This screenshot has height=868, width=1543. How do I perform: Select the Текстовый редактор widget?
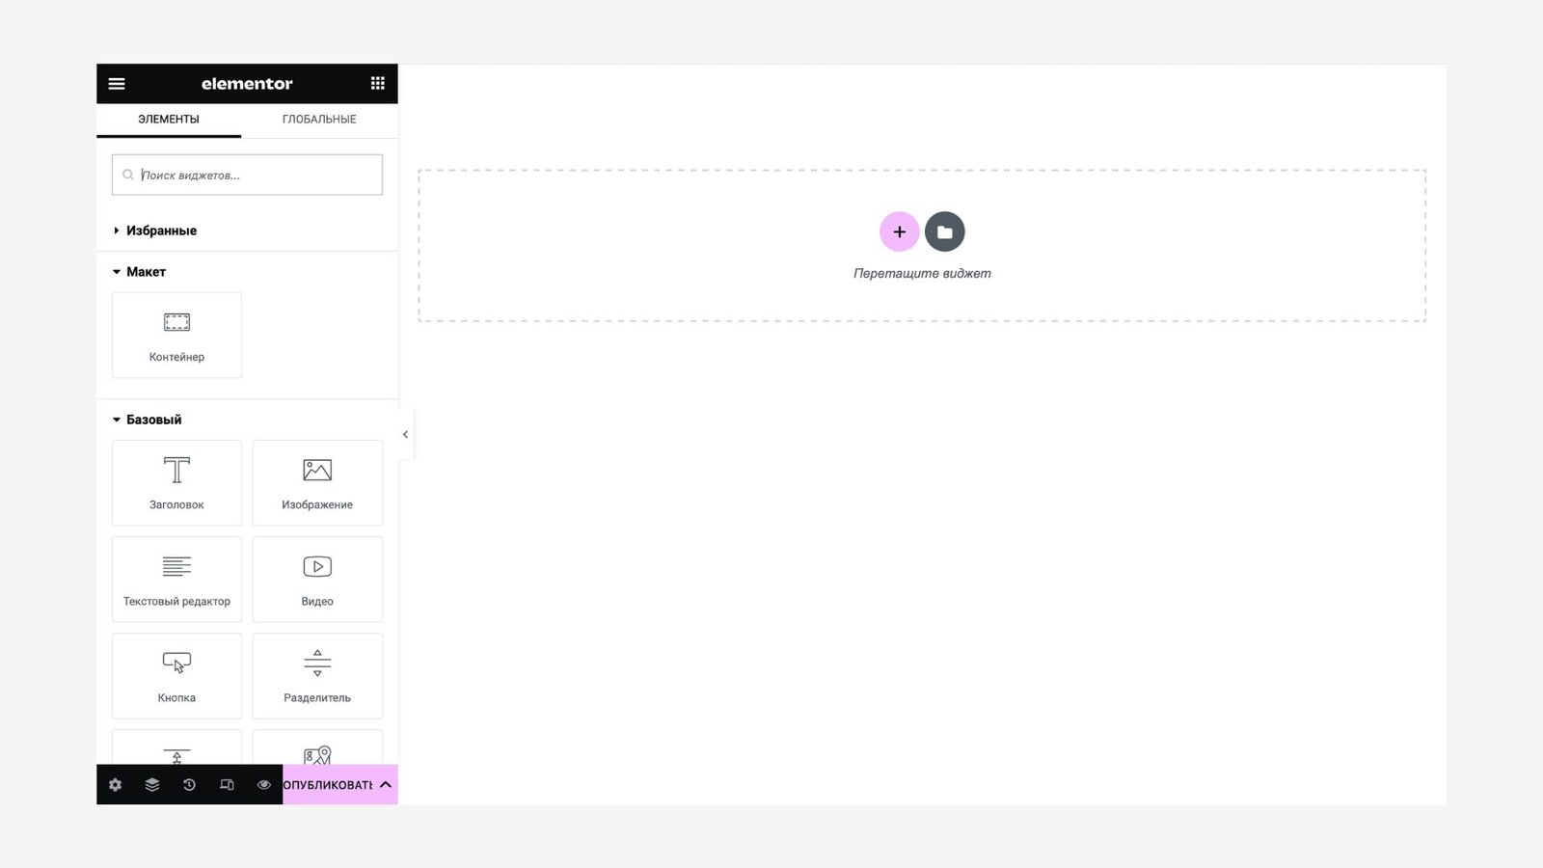click(x=176, y=579)
